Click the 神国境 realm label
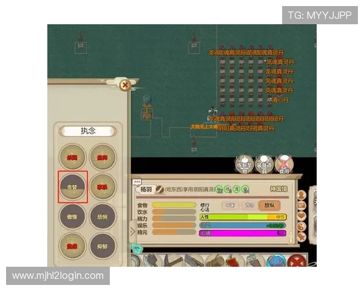 click(x=278, y=189)
